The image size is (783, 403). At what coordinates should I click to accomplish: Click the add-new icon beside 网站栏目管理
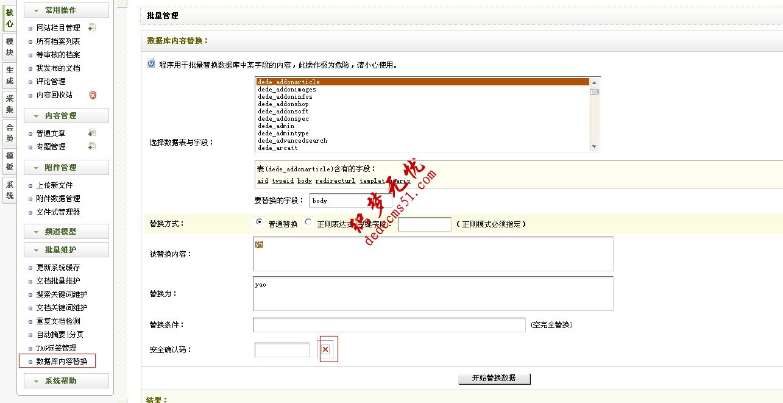click(91, 27)
